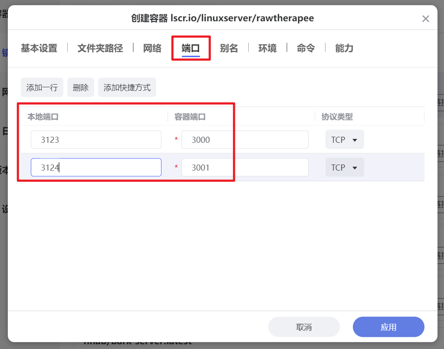Open the 文件夹路径 tab

click(100, 48)
